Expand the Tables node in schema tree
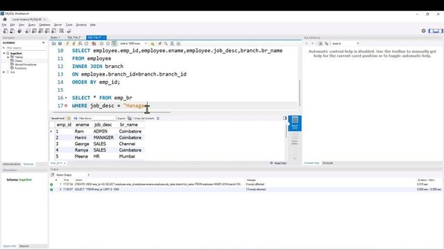This screenshot has height=250, width=444. click(8, 57)
